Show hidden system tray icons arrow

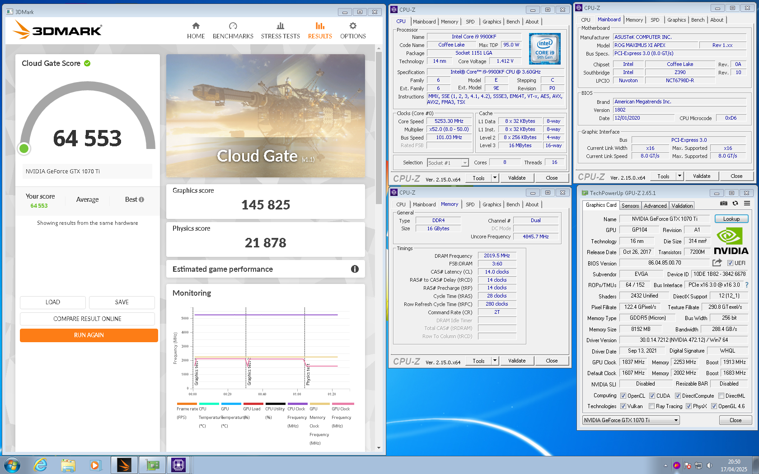[665, 465]
